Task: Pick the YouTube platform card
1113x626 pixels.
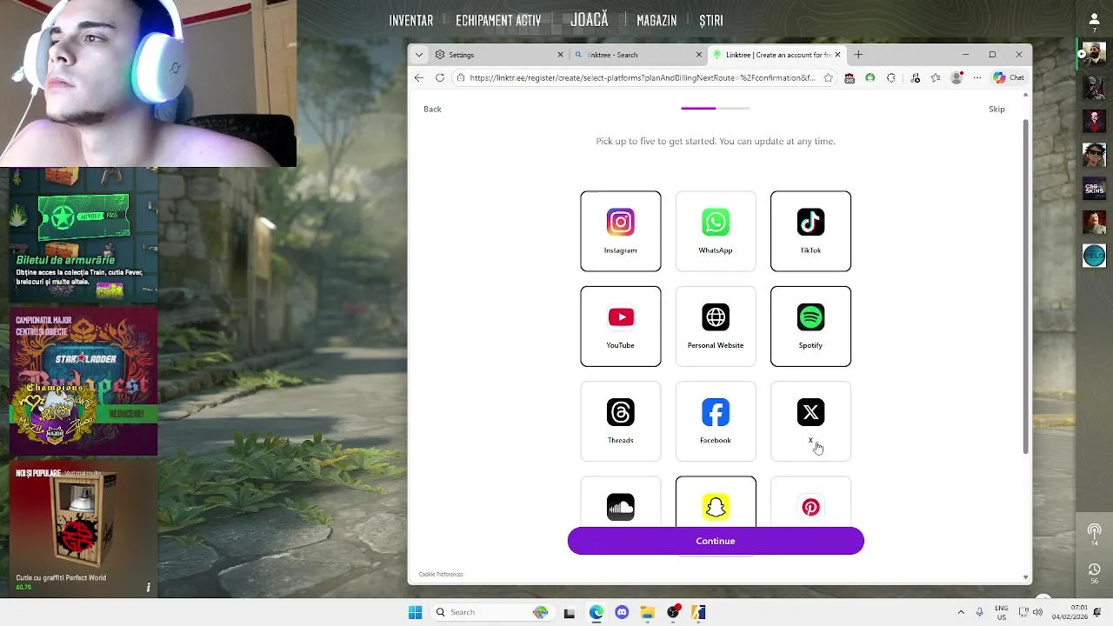Action: coord(620,326)
